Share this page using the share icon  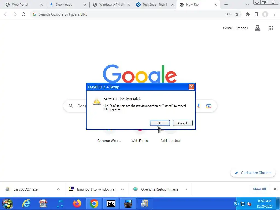pyautogui.click(x=228, y=14)
